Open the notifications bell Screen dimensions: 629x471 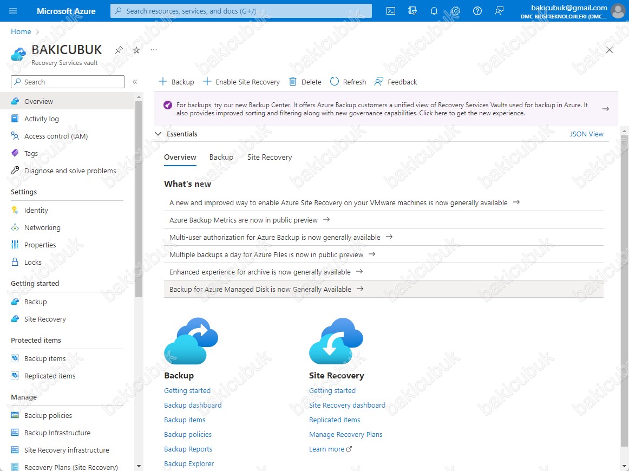(434, 11)
